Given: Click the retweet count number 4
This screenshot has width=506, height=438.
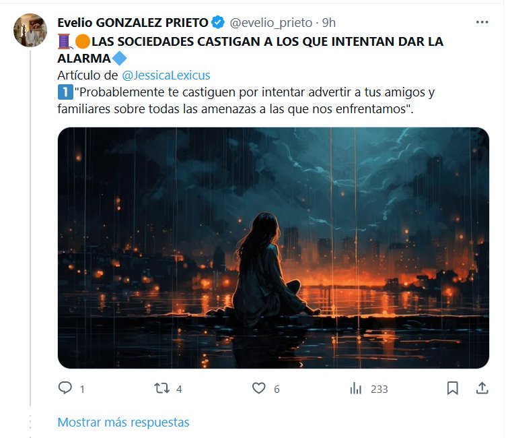Looking at the screenshot, I should coord(179,389).
